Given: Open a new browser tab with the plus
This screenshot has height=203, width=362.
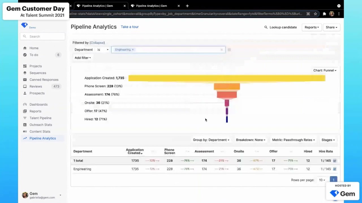Looking at the screenshot, I should tap(187, 6).
